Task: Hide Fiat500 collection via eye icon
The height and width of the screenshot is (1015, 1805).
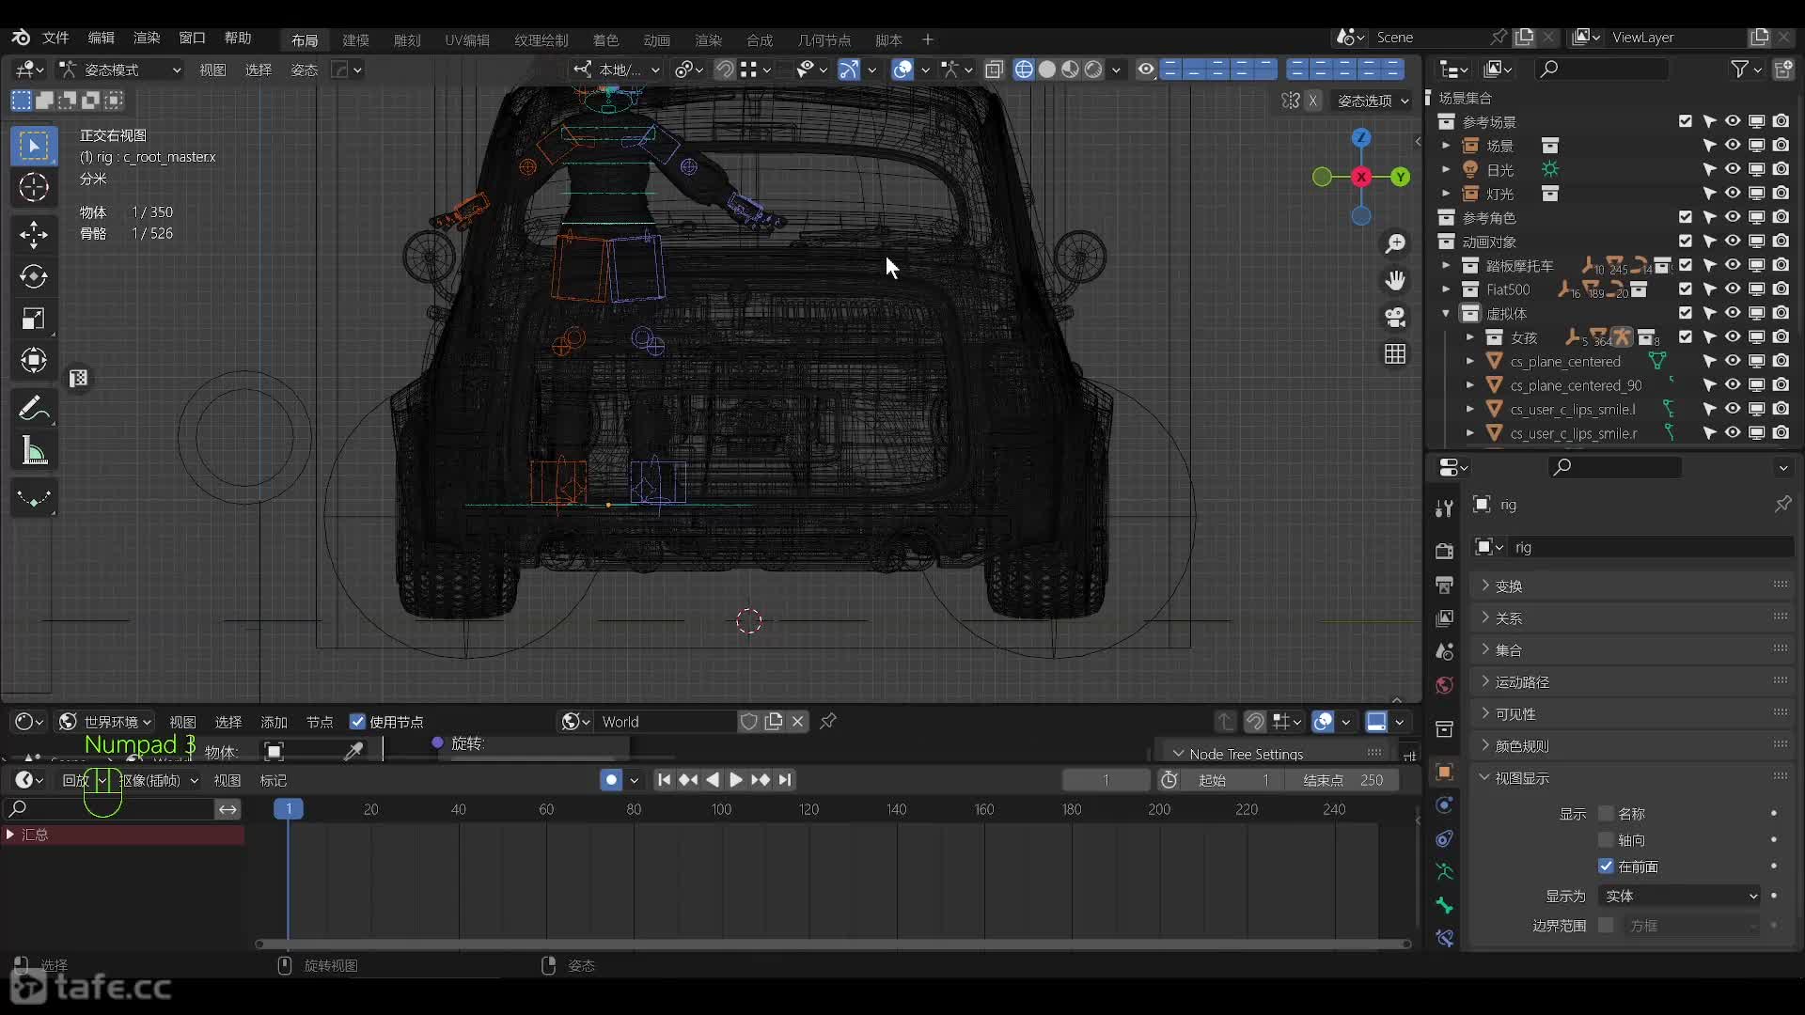Action: click(1733, 289)
